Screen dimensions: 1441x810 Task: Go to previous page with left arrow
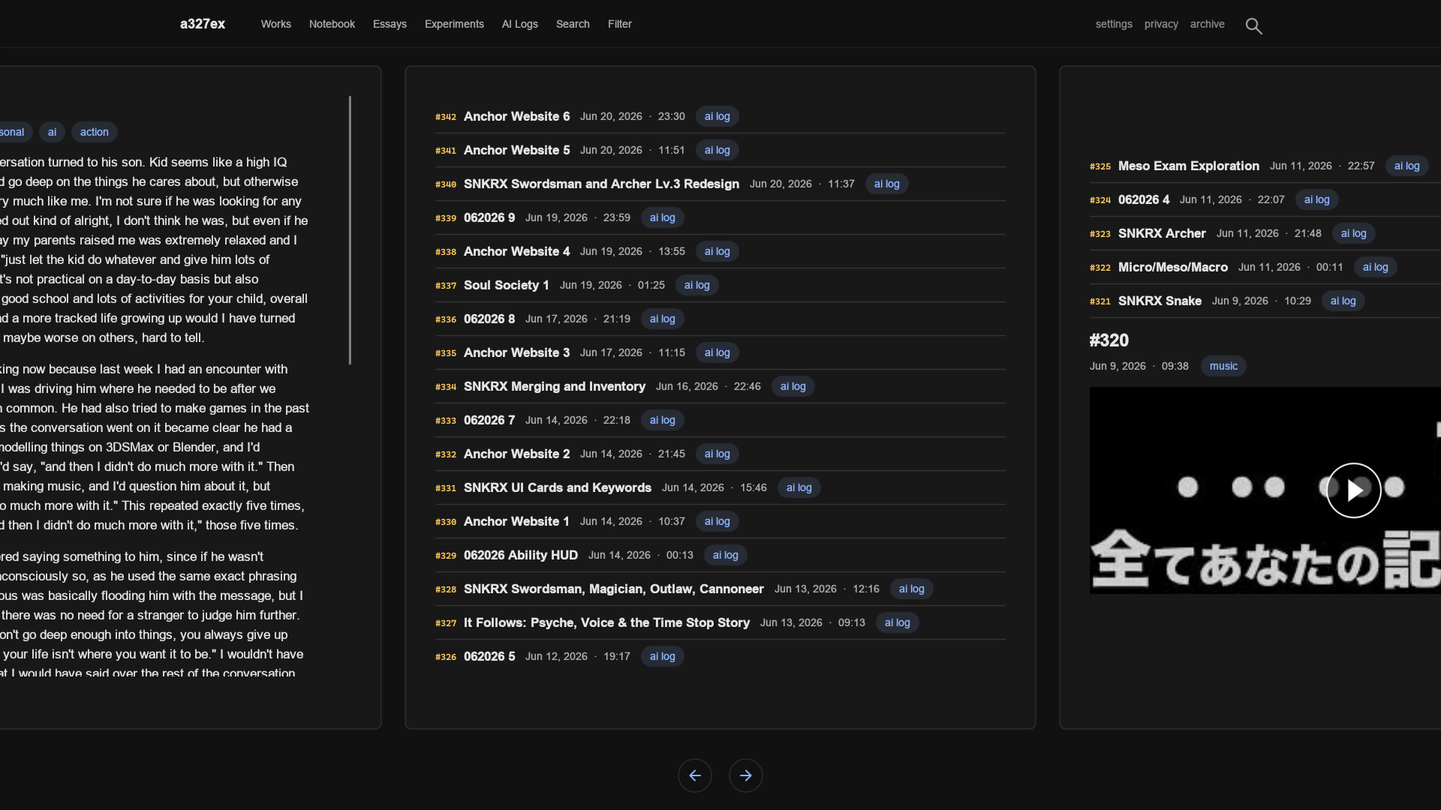coord(695,775)
